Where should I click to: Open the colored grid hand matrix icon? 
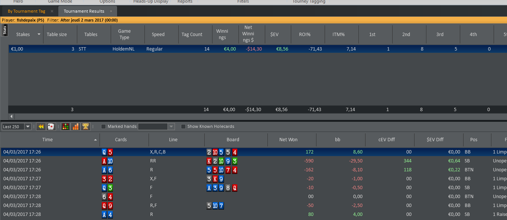click(x=65, y=127)
